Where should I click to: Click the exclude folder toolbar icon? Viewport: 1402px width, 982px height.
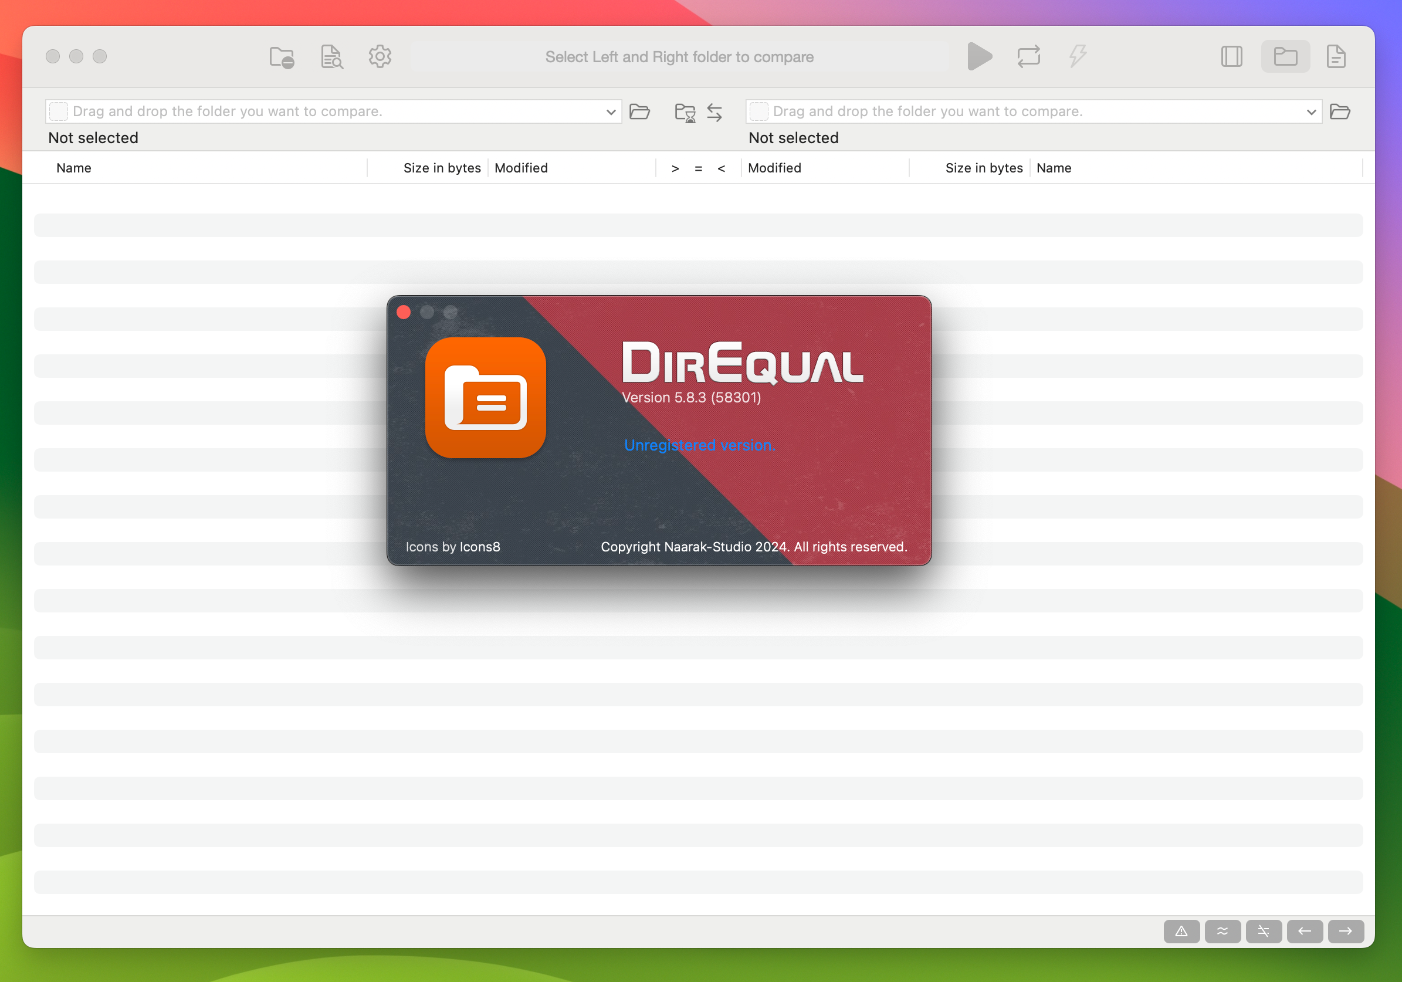[x=282, y=57]
